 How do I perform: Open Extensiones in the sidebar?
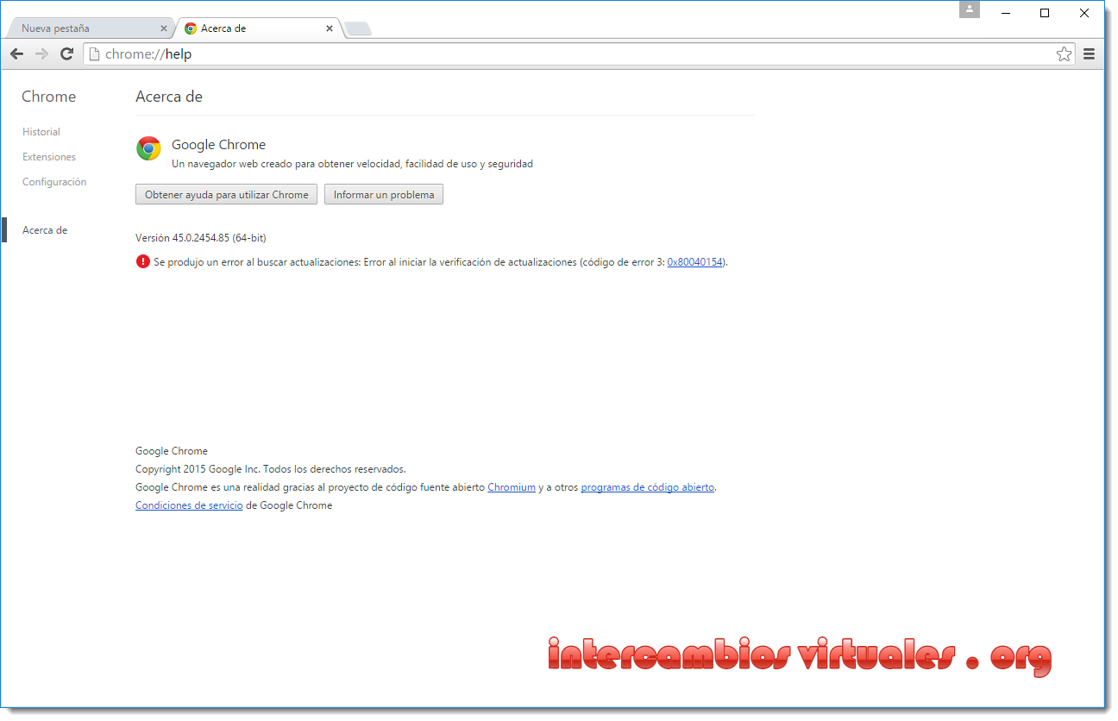(x=49, y=157)
